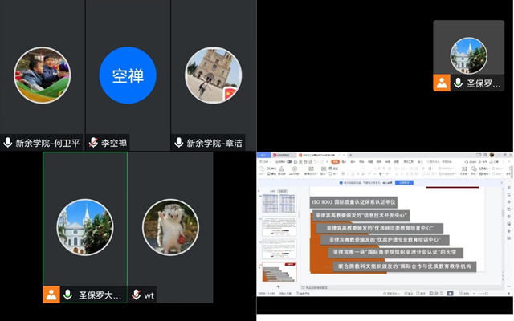Viewport: 514px width, 321px height.
Task: Click the highlighted orange slide thumbnail in shared panel
Action: coord(279,271)
